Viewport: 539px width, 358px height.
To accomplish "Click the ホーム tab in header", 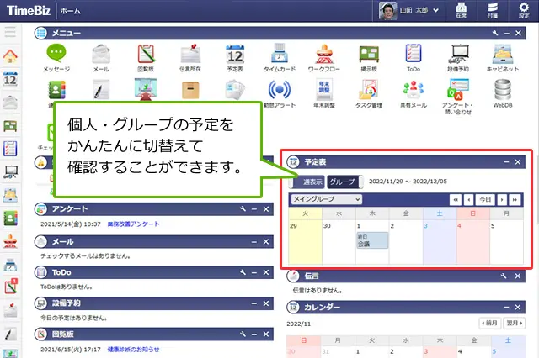I will (x=71, y=11).
